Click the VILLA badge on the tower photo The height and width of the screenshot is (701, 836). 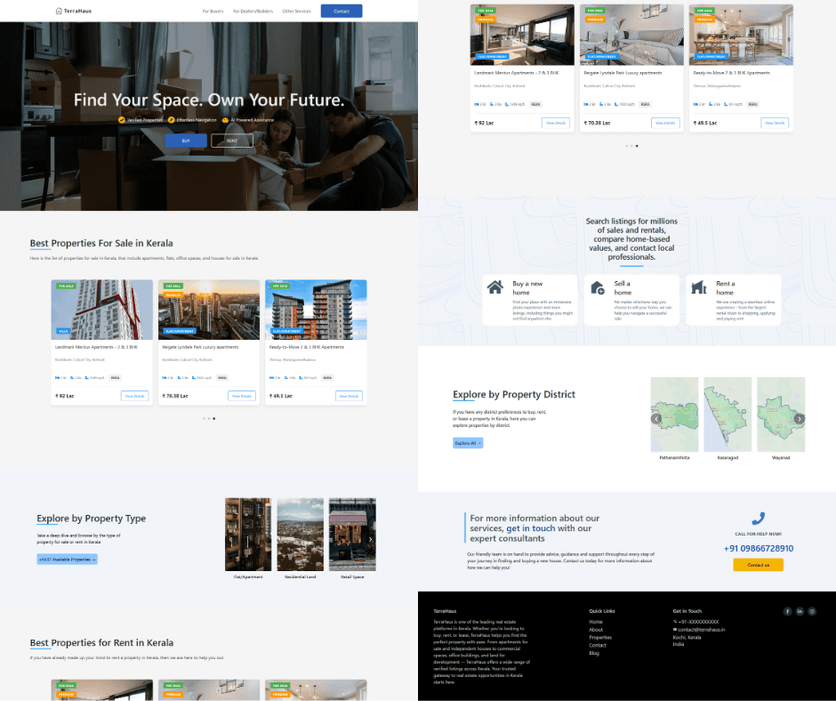(63, 331)
